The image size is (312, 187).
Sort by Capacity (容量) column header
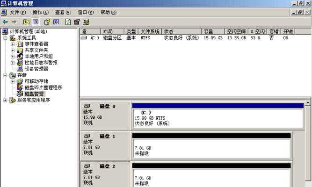click(x=213, y=31)
